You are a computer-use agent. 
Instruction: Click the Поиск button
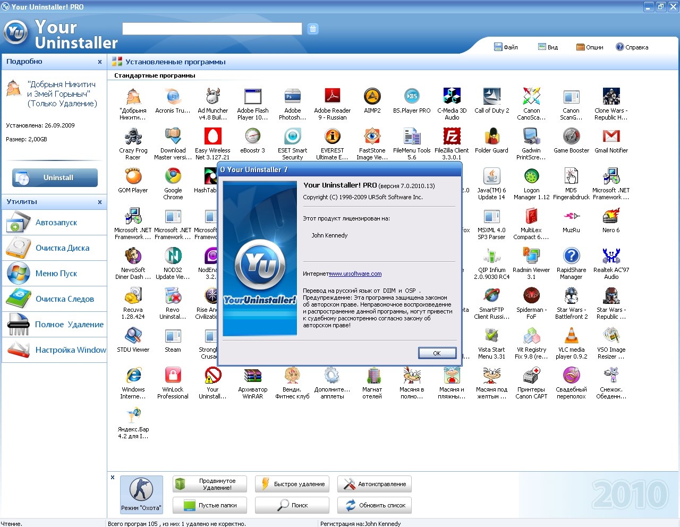click(x=292, y=505)
